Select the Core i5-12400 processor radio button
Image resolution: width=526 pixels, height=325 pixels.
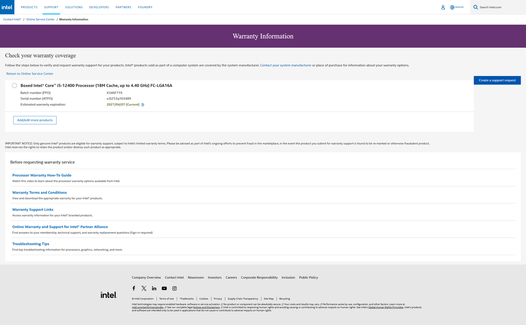pos(14,85)
